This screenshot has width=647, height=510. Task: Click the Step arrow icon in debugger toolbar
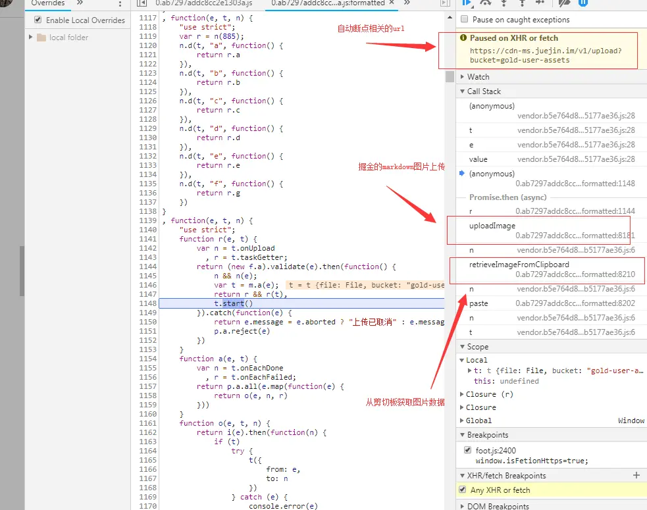coord(540,3)
